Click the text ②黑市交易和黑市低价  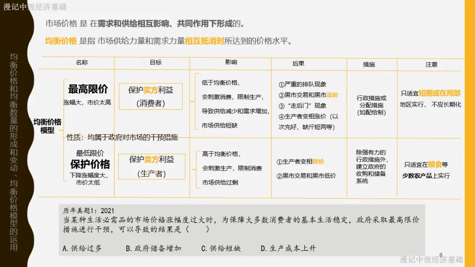306,176
